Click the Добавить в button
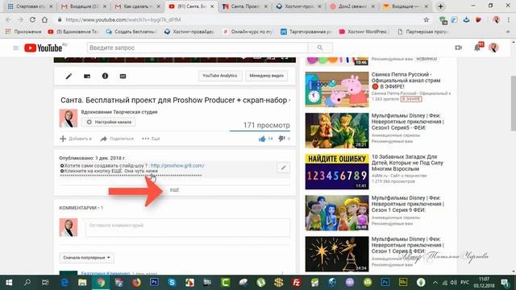Viewport: 516px width, 290px height. point(76,139)
